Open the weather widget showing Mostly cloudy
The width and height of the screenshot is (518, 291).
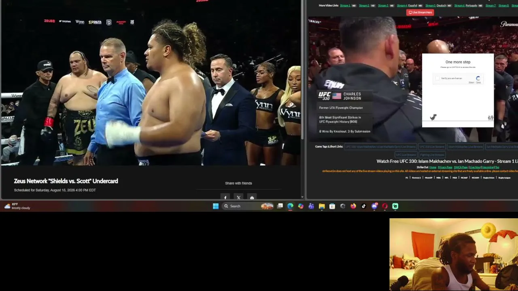[x=17, y=206]
